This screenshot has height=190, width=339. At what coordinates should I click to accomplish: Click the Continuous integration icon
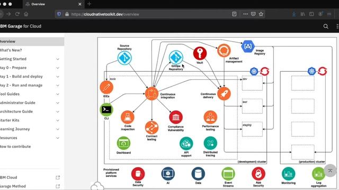tap(151, 94)
